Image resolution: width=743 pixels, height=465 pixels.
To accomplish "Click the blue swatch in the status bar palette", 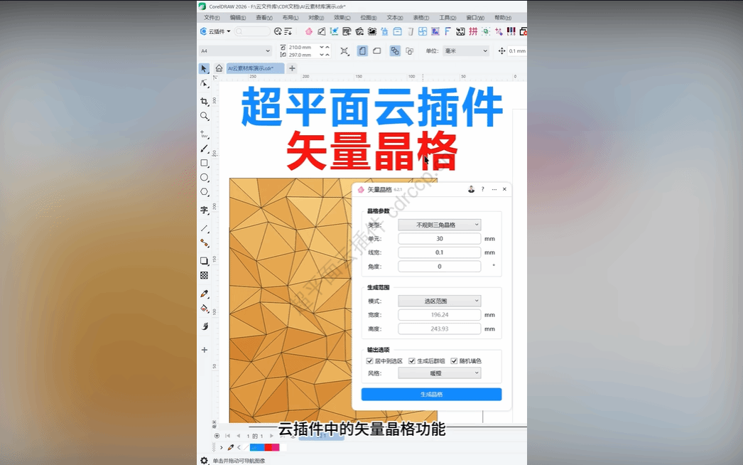I will coord(257,447).
